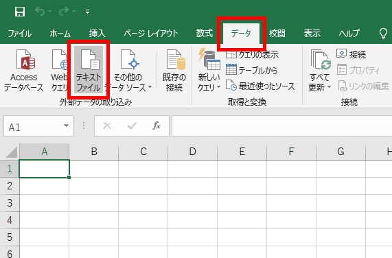Click into the formula bar input

281,126
